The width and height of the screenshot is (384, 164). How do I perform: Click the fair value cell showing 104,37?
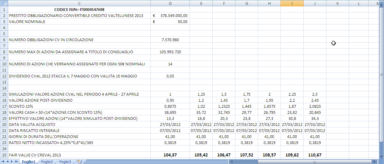170,155
